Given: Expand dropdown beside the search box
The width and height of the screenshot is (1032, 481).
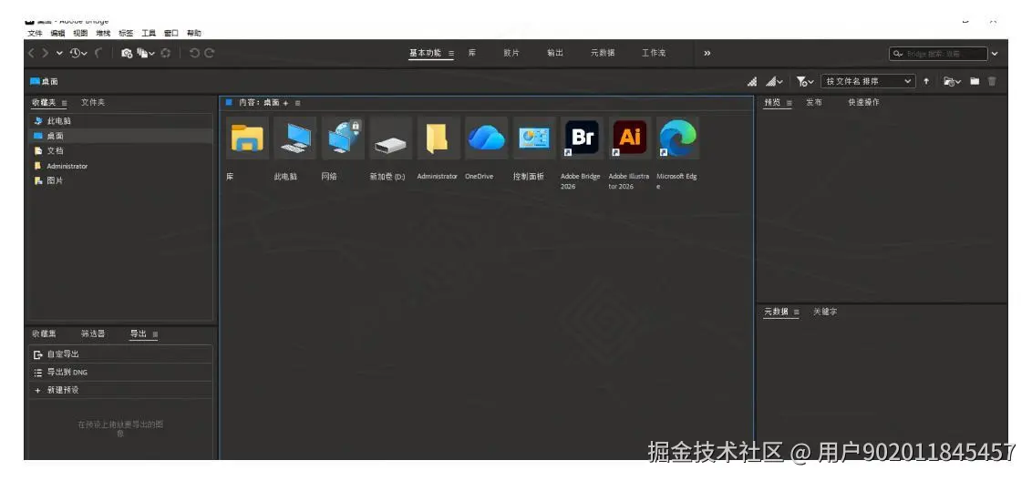Looking at the screenshot, I should (x=995, y=54).
